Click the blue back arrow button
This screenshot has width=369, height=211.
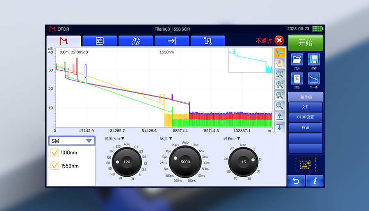tap(296, 181)
